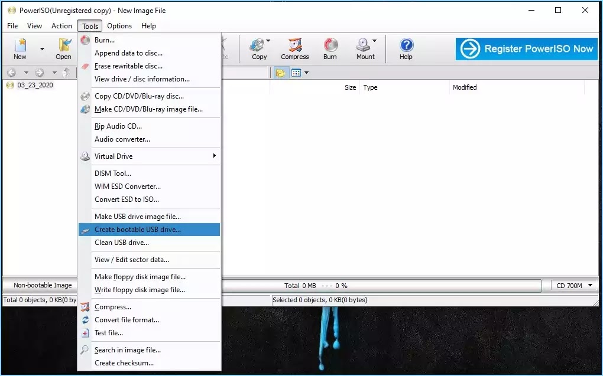The width and height of the screenshot is (603, 376).
Task: Choose Convert ESD to ISO...
Action: 149,200
